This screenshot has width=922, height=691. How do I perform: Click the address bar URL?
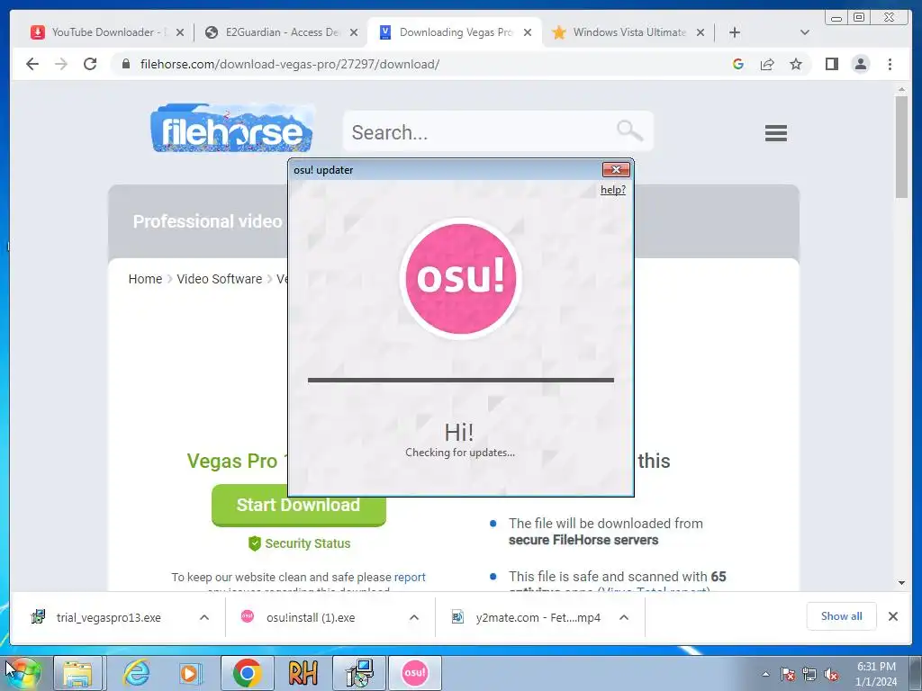pyautogui.click(x=290, y=64)
